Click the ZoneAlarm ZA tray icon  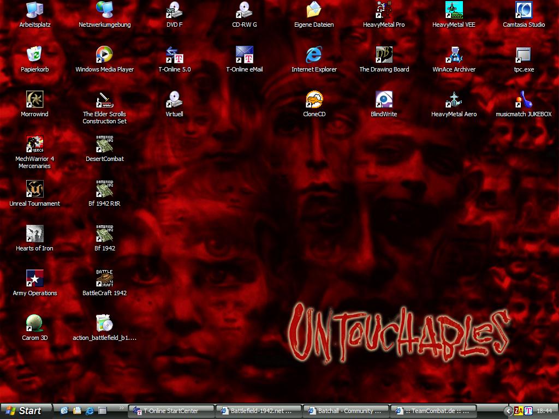click(x=519, y=411)
